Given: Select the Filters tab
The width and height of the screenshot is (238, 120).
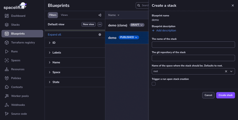Looking at the screenshot, I should click(53, 15).
